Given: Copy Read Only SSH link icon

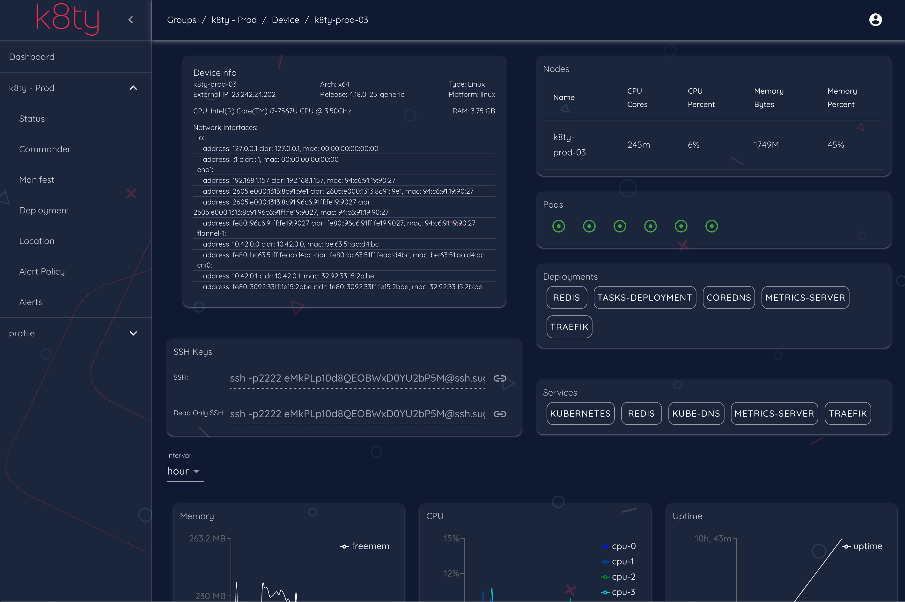Looking at the screenshot, I should (x=500, y=414).
